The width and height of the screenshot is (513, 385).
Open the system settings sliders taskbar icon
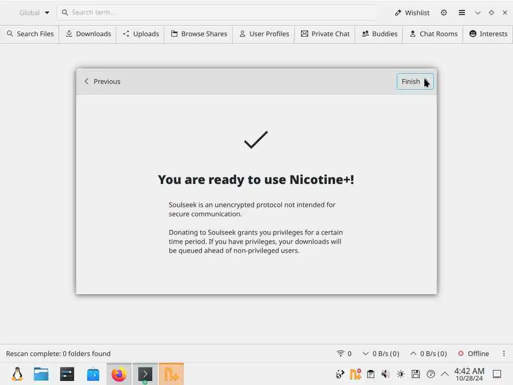(x=67, y=374)
